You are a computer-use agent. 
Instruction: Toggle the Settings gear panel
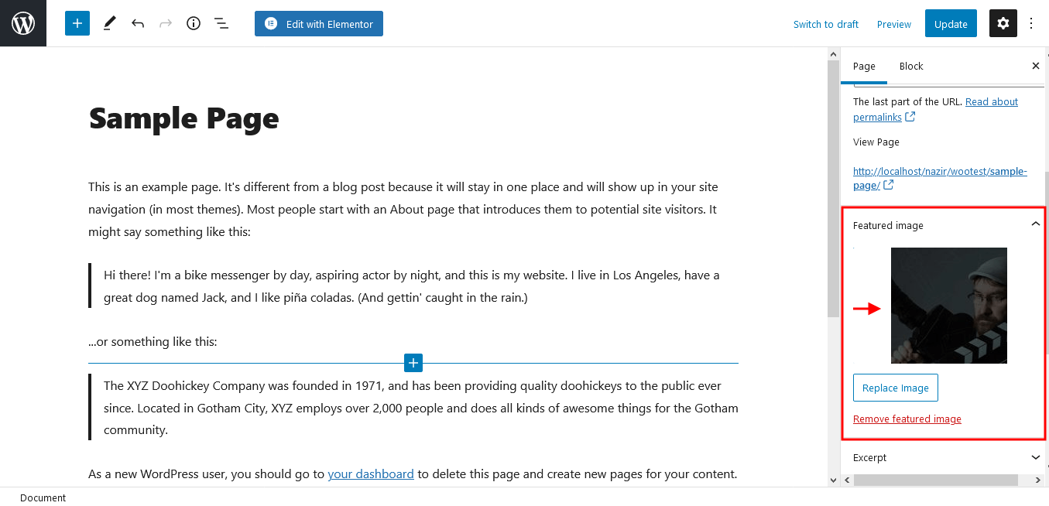click(1003, 23)
